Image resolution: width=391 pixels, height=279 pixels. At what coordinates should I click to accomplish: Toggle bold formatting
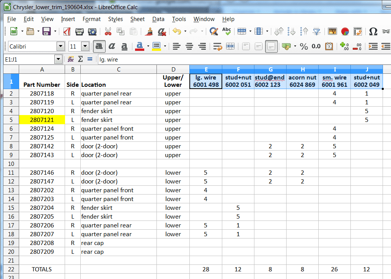point(99,47)
